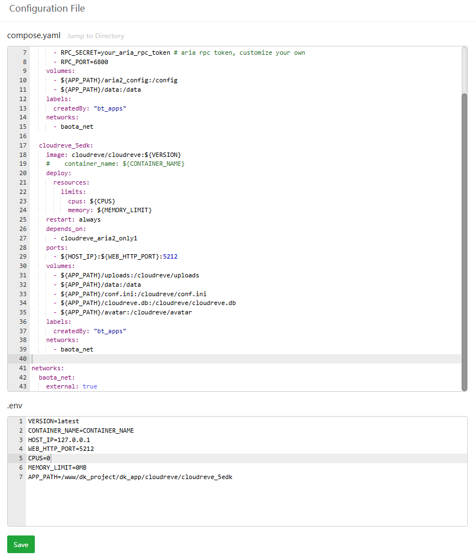Screen dimensions: 476x557
Task: Click the baota_net: line 42
Action: (x=57, y=377)
